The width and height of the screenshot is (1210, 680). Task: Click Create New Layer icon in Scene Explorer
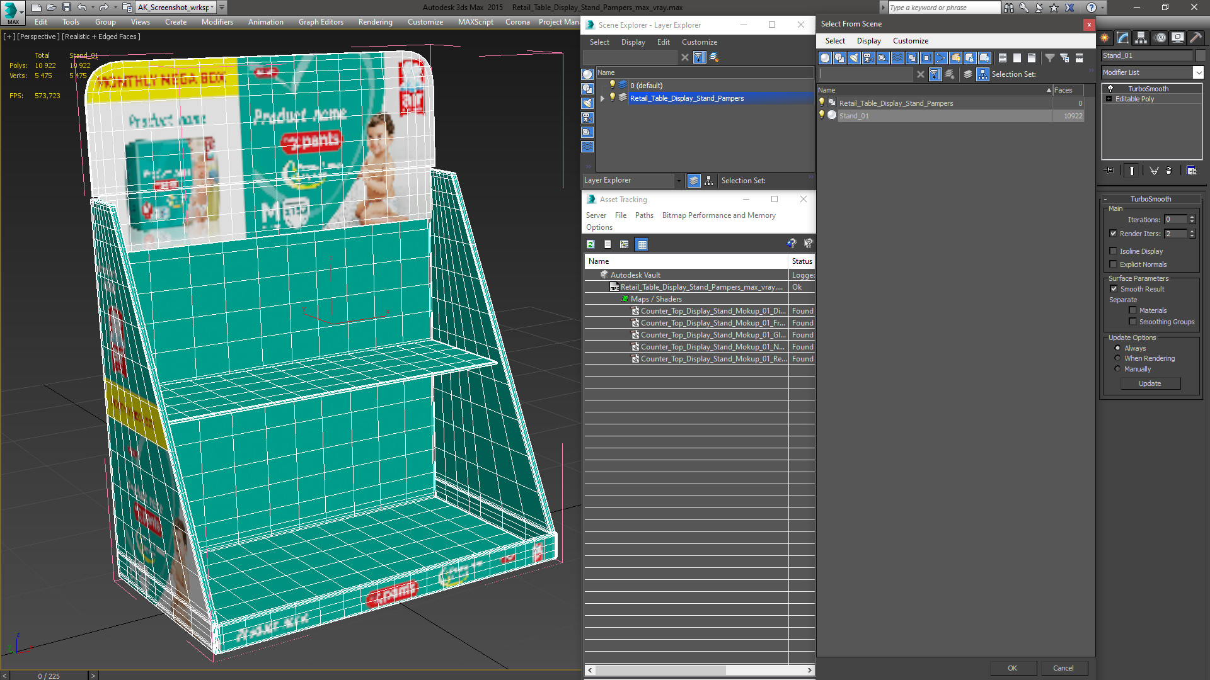pos(714,57)
